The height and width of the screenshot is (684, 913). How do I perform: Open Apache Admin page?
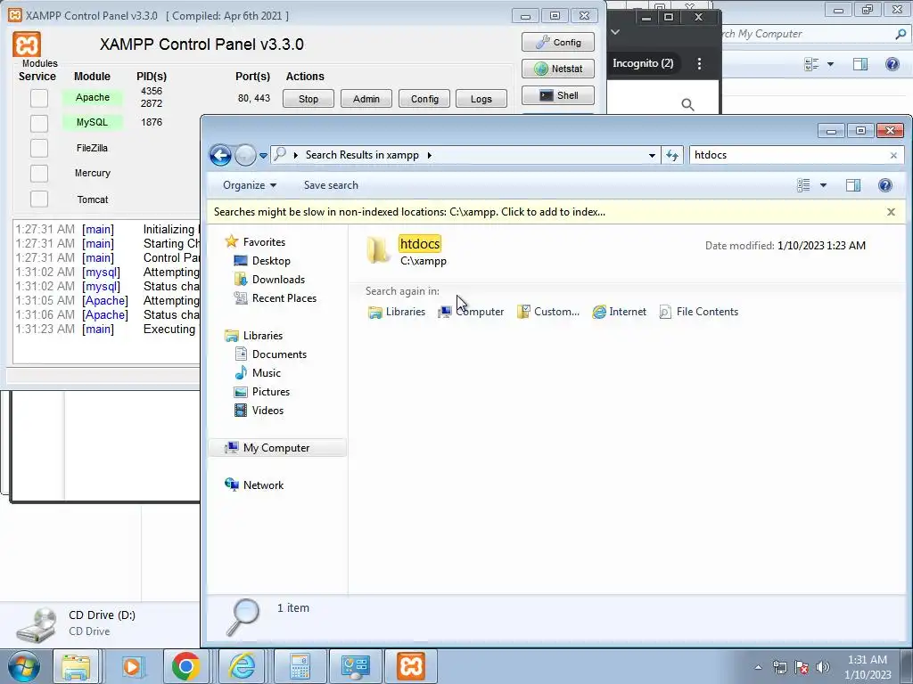pyautogui.click(x=366, y=98)
